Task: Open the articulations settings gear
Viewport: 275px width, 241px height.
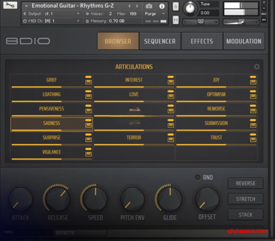Action: 257,67
